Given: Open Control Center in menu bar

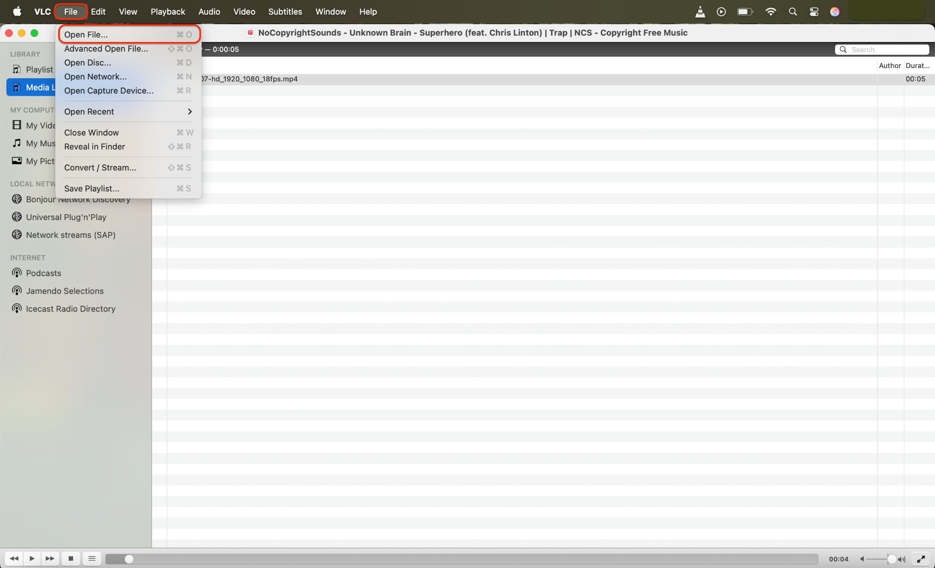Looking at the screenshot, I should 814,12.
